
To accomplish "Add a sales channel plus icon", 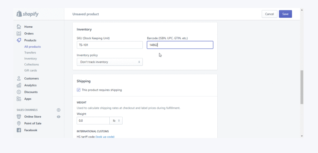I will click(x=59, y=110).
